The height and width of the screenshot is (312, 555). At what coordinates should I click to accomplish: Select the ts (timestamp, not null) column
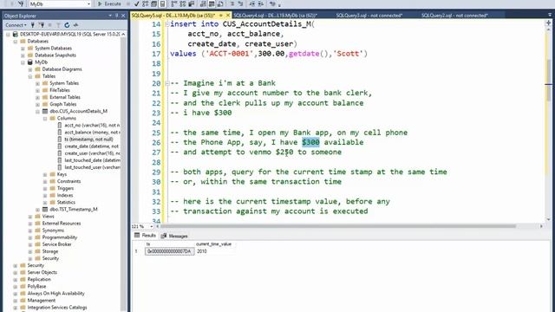point(88,139)
